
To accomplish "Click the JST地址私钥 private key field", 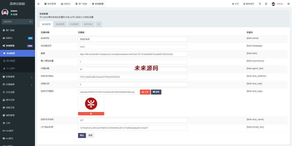I will [133, 128].
